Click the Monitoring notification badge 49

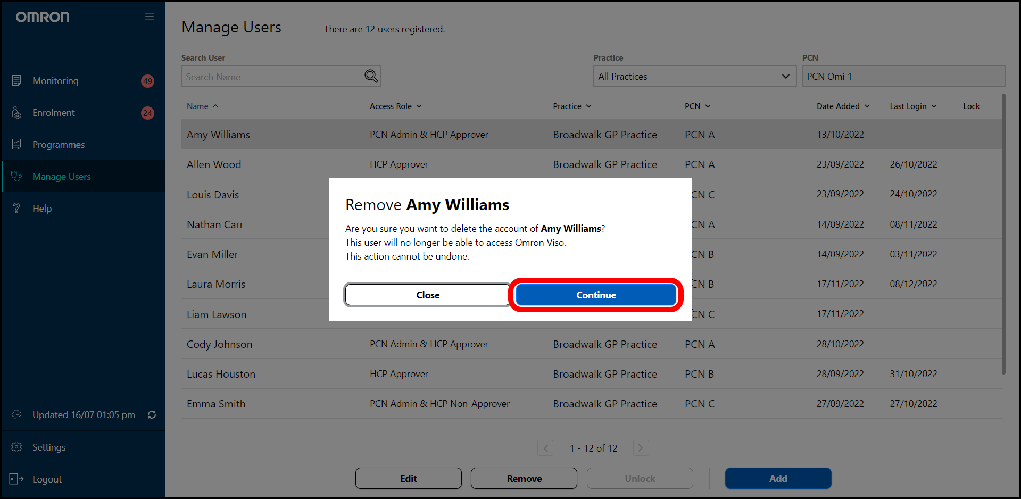(147, 81)
